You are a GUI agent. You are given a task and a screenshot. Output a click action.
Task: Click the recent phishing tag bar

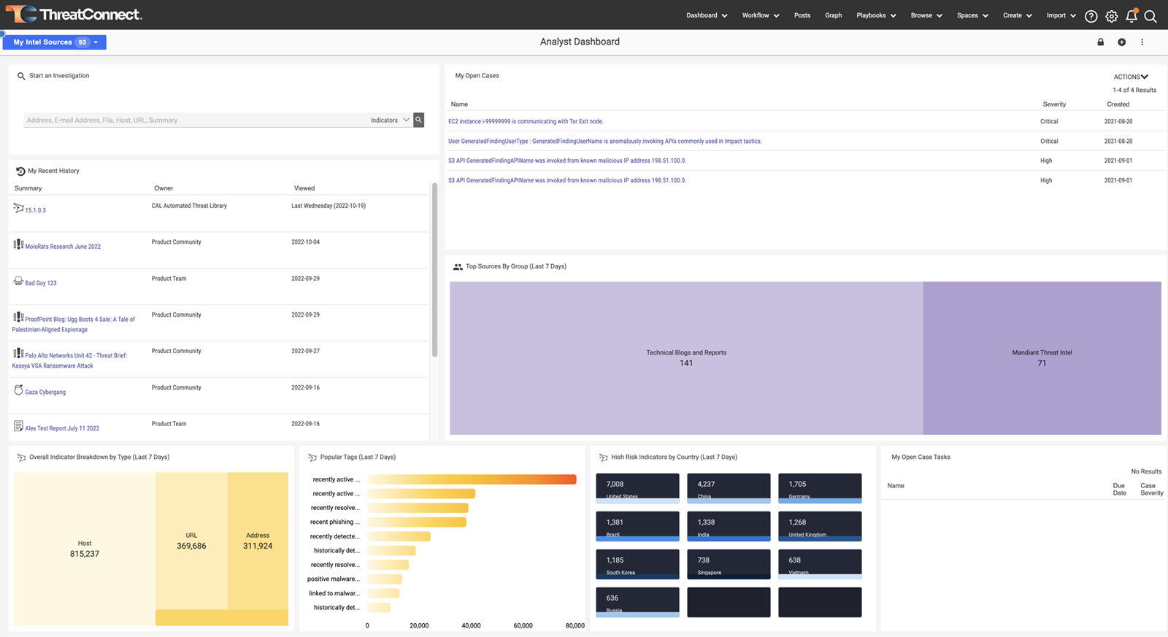pyautogui.click(x=417, y=522)
